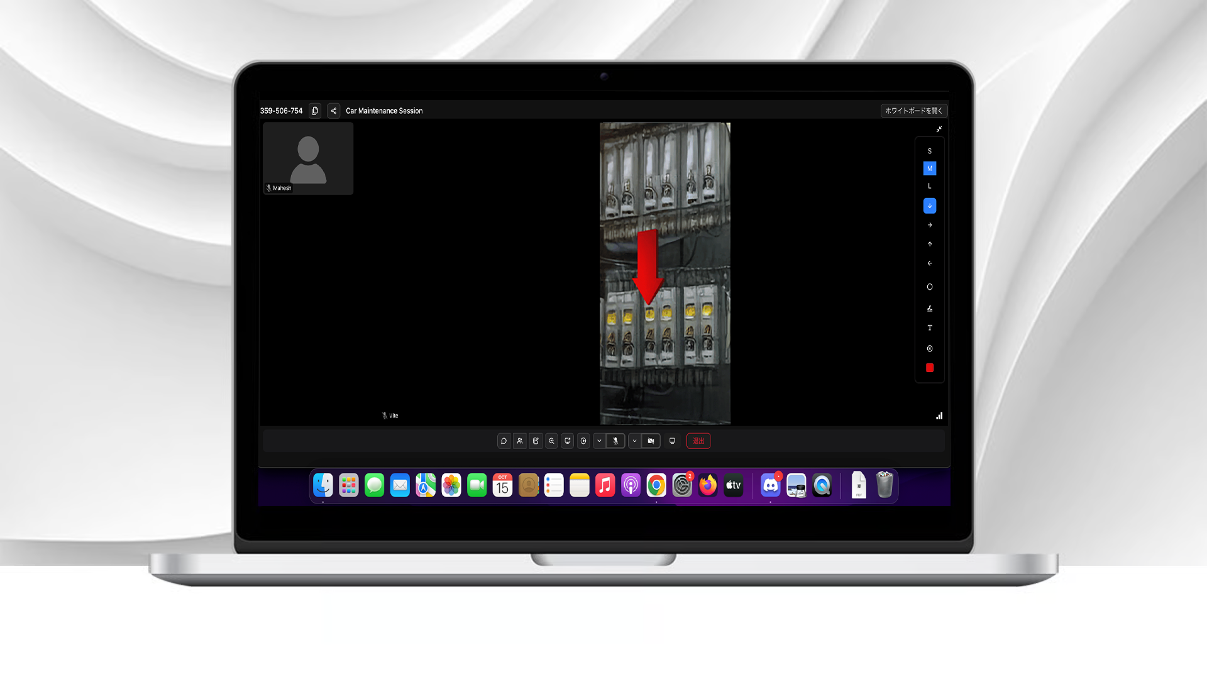Image resolution: width=1207 pixels, height=679 pixels.
Task: Turn on the camera
Action: pyautogui.click(x=651, y=441)
